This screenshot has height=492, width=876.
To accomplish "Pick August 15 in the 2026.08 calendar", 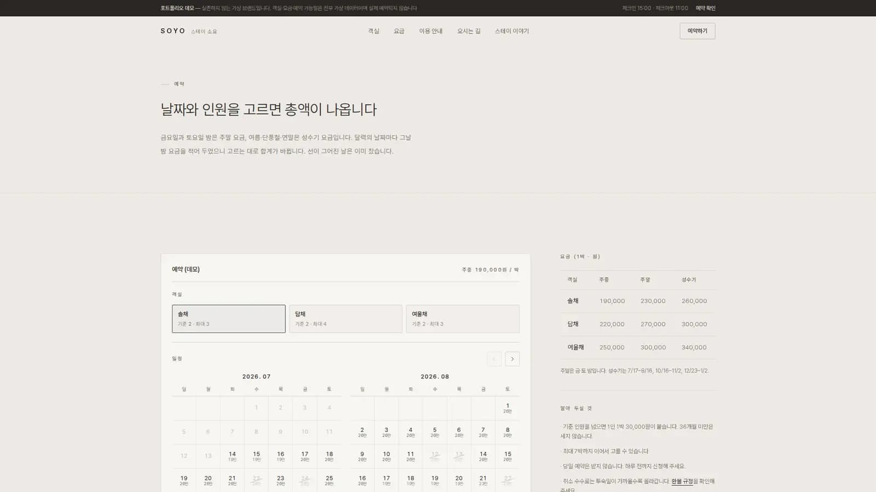I will pyautogui.click(x=508, y=456).
